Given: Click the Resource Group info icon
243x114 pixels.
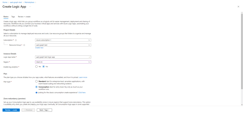Looking at the screenshot, I should click(24, 45).
